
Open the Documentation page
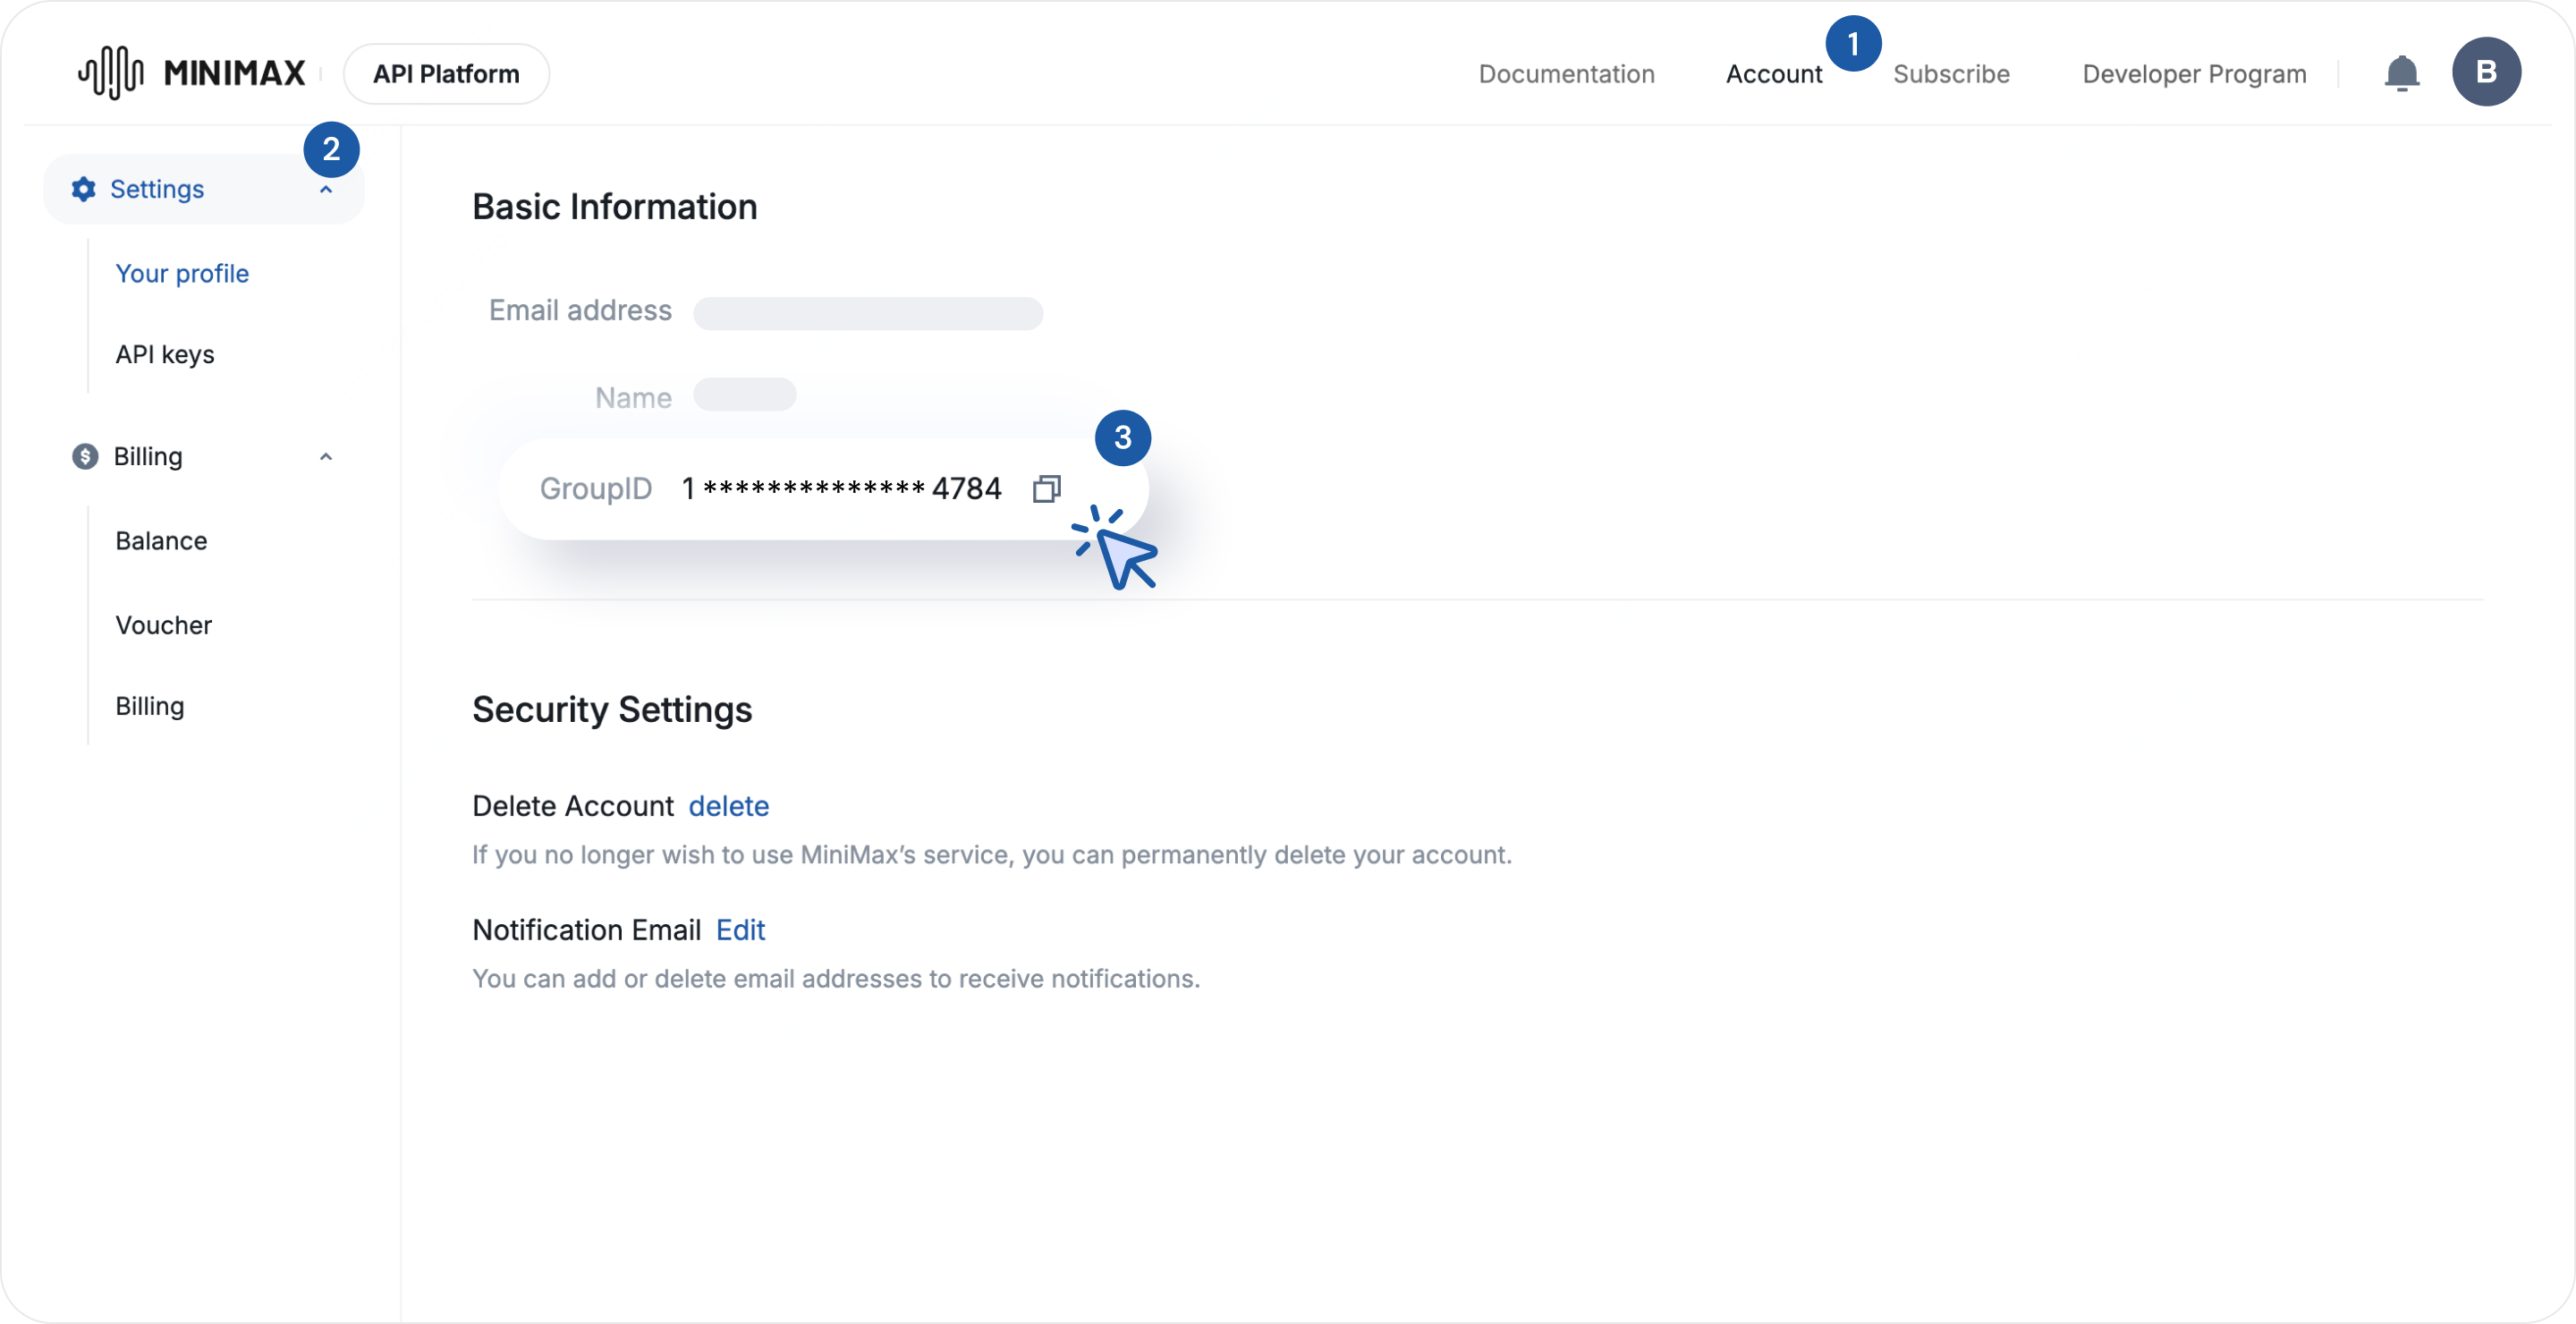tap(1565, 74)
